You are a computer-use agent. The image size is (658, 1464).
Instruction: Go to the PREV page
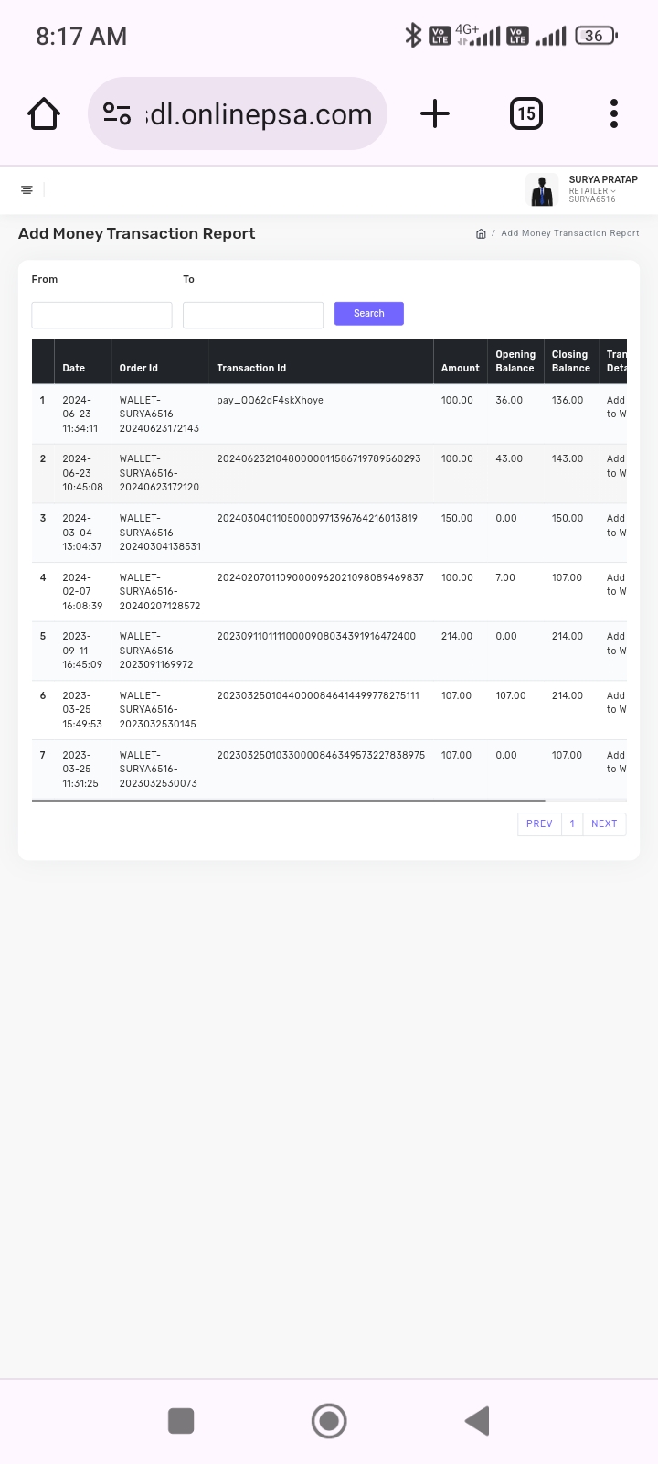539,824
